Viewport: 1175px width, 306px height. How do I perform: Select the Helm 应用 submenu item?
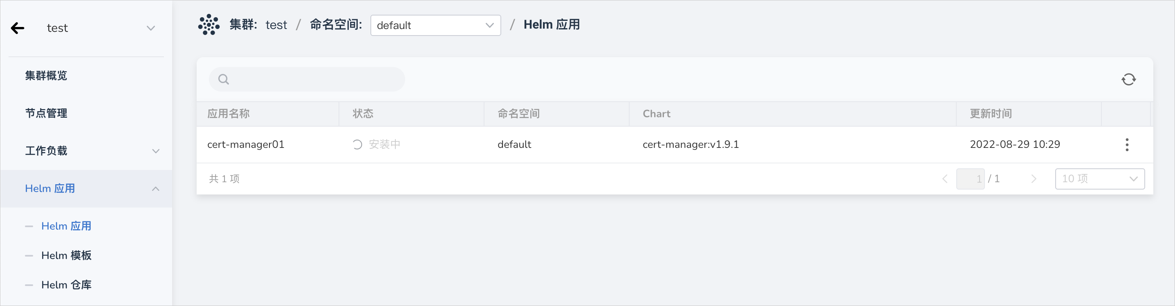(x=66, y=226)
